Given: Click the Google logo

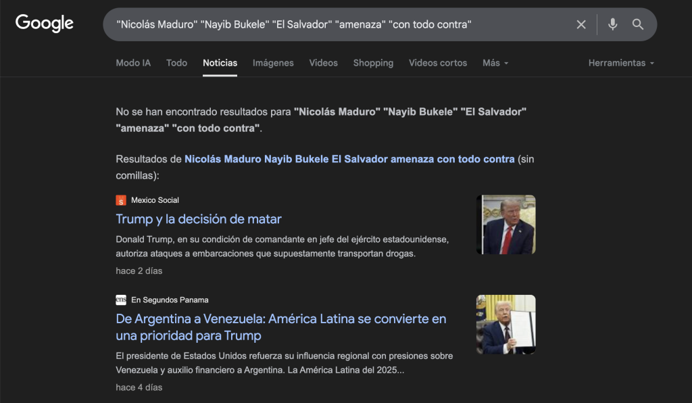Looking at the screenshot, I should click(45, 23).
